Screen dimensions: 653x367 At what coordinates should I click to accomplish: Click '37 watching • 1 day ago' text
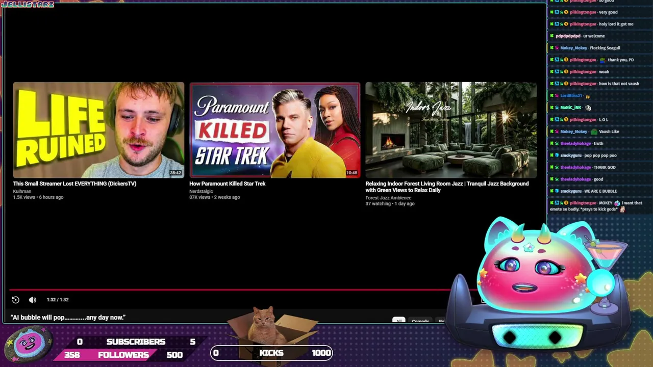[390, 204]
